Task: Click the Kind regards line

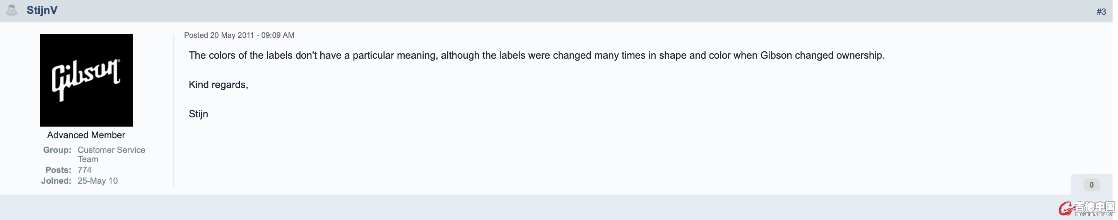Action: coord(218,85)
